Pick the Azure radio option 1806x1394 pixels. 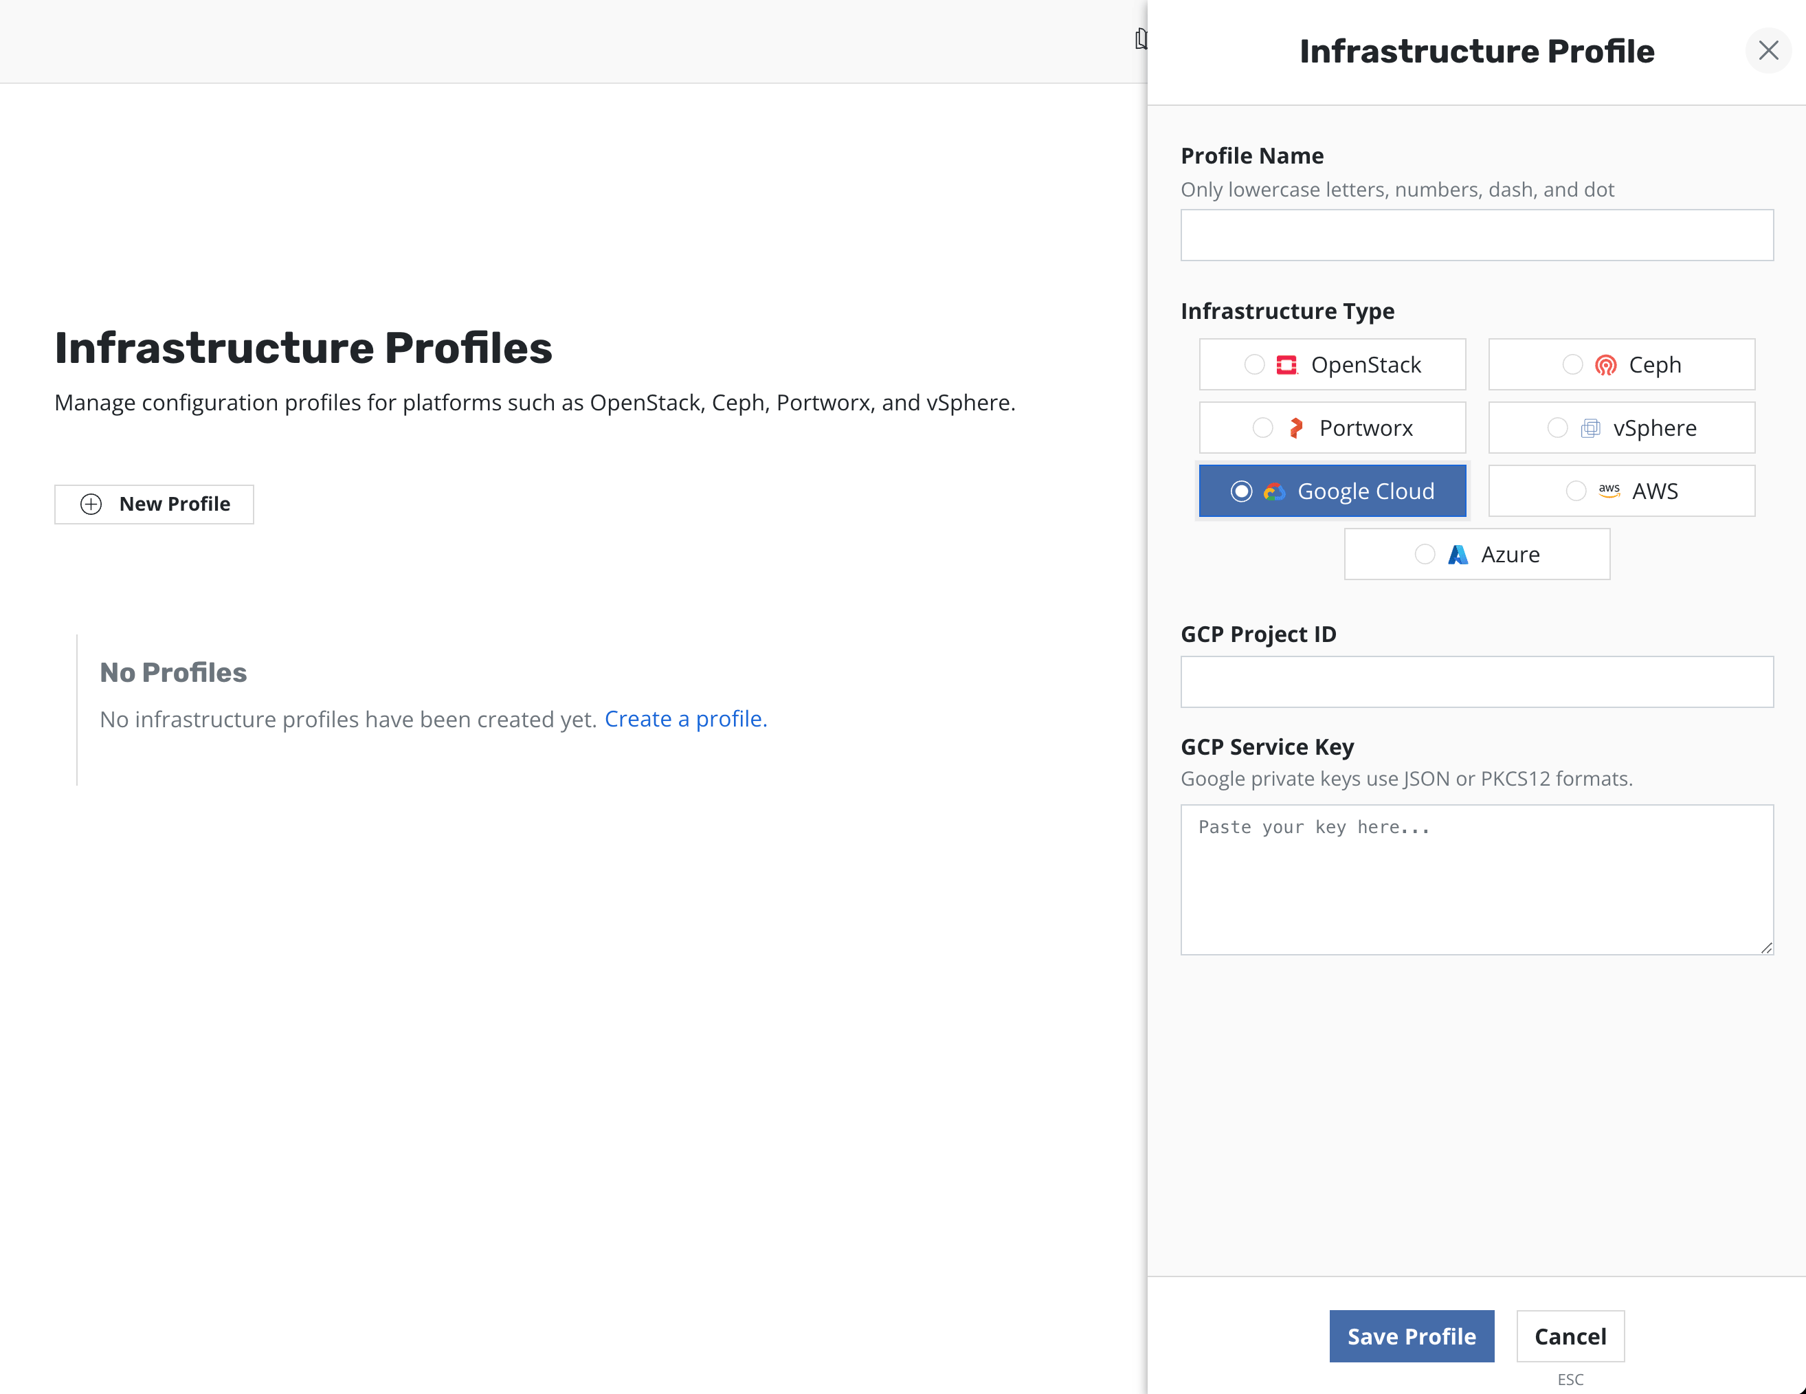tap(1425, 554)
